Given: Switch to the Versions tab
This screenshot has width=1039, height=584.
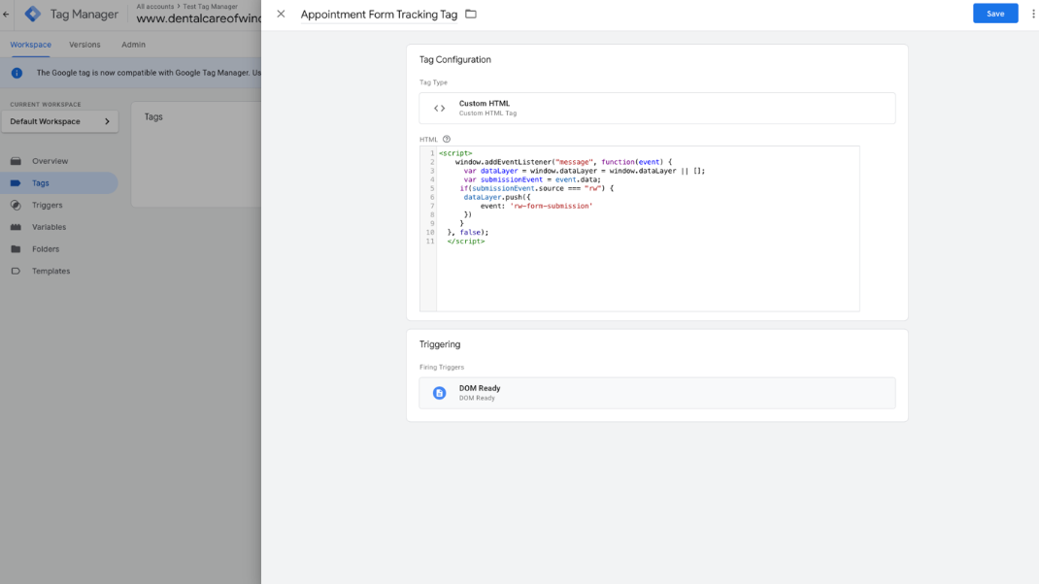Looking at the screenshot, I should pyautogui.click(x=84, y=45).
